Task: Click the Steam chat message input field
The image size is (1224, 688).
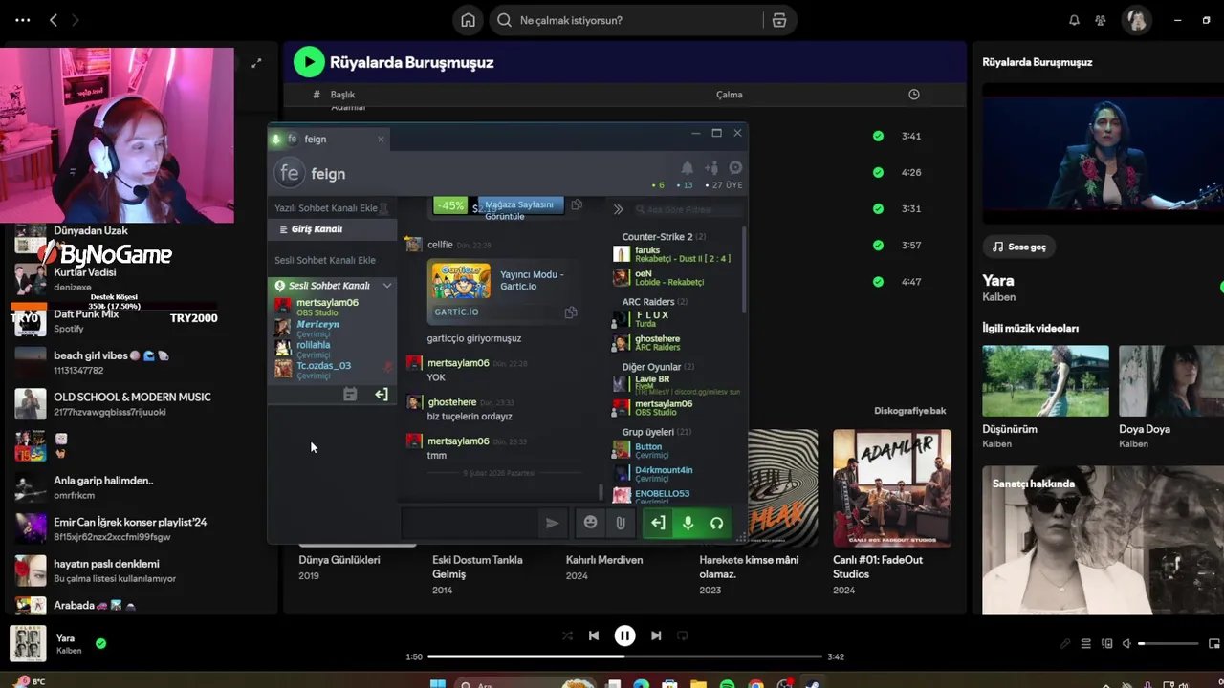Action: click(470, 523)
